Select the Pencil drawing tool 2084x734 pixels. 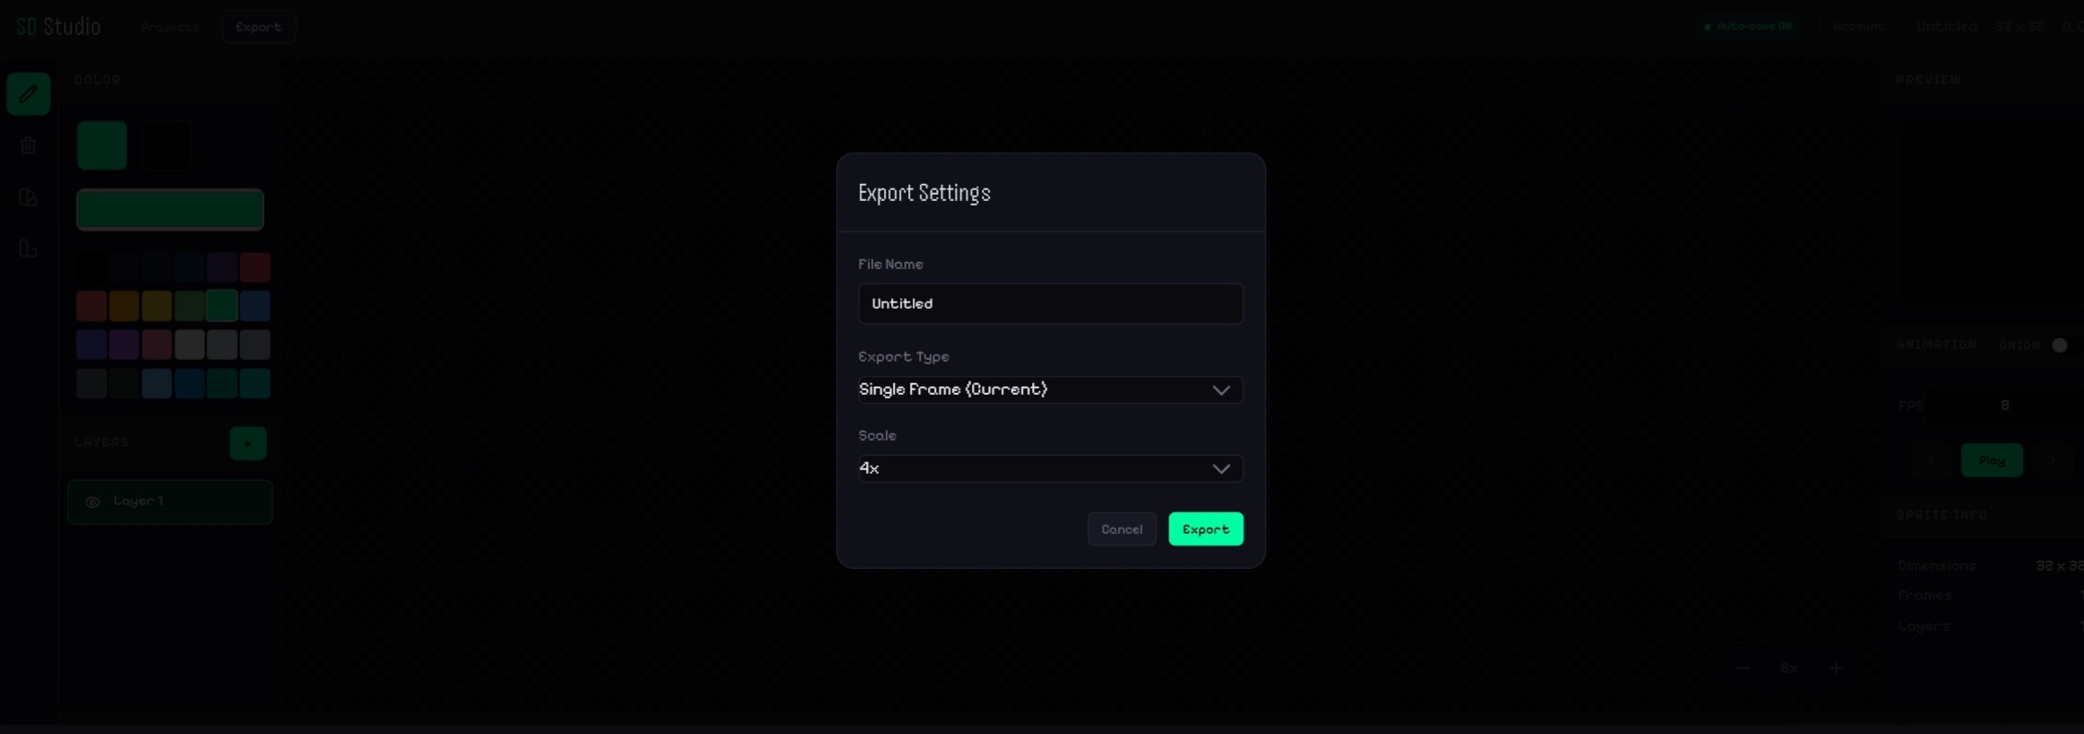[x=28, y=93]
